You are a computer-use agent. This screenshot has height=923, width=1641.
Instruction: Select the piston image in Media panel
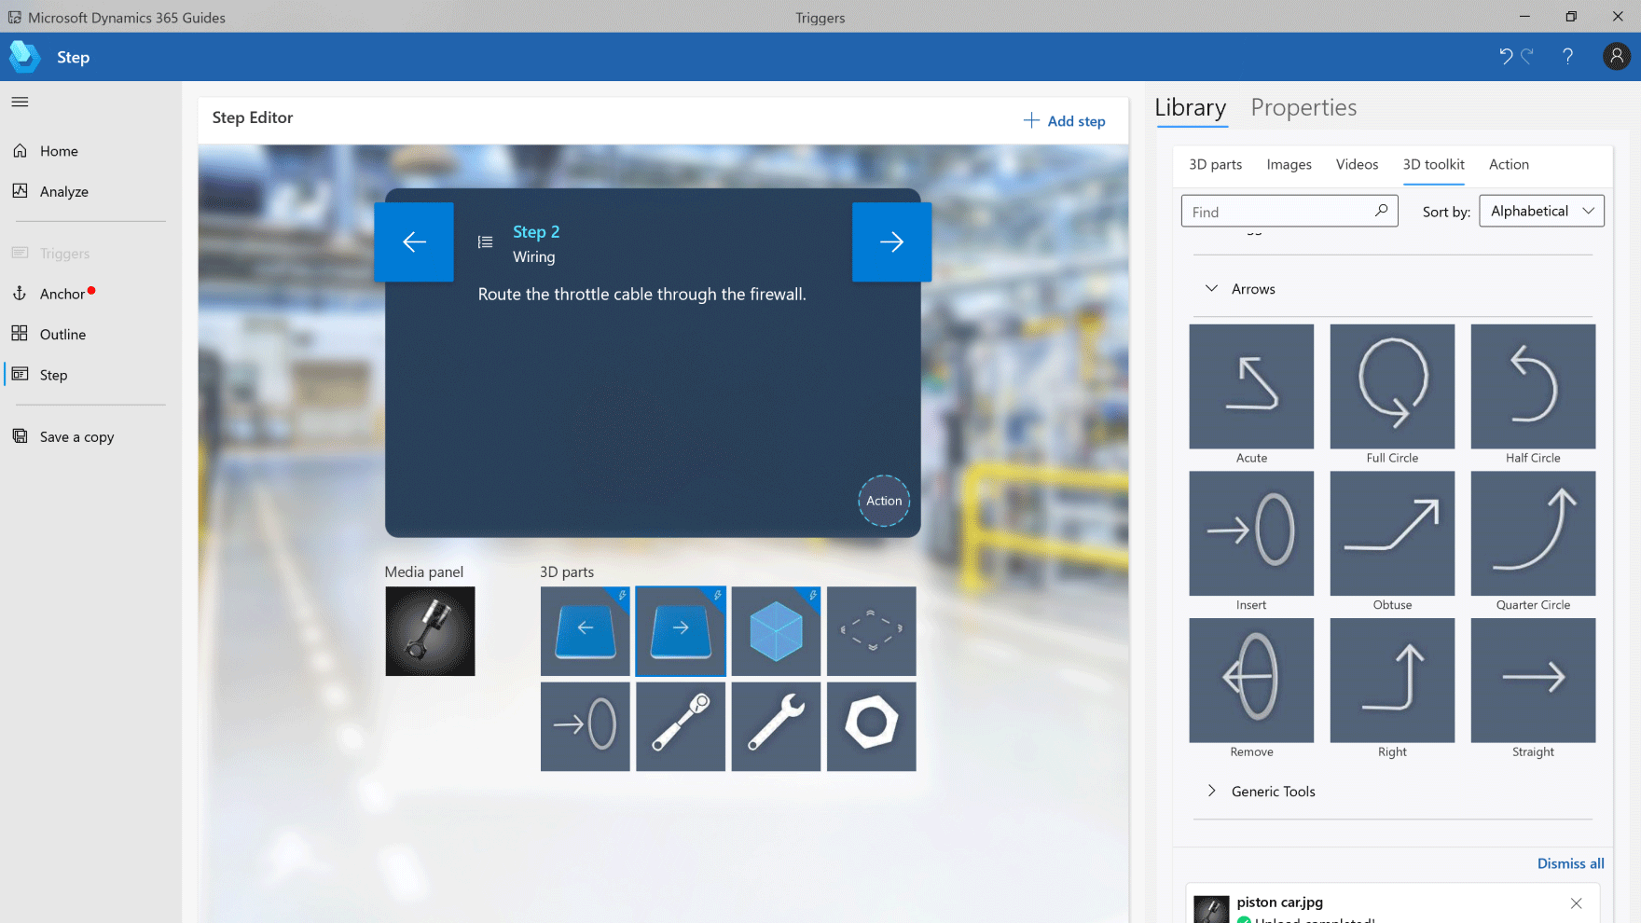pos(430,631)
